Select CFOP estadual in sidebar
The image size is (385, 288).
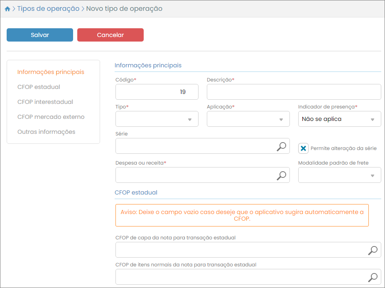tap(39, 87)
